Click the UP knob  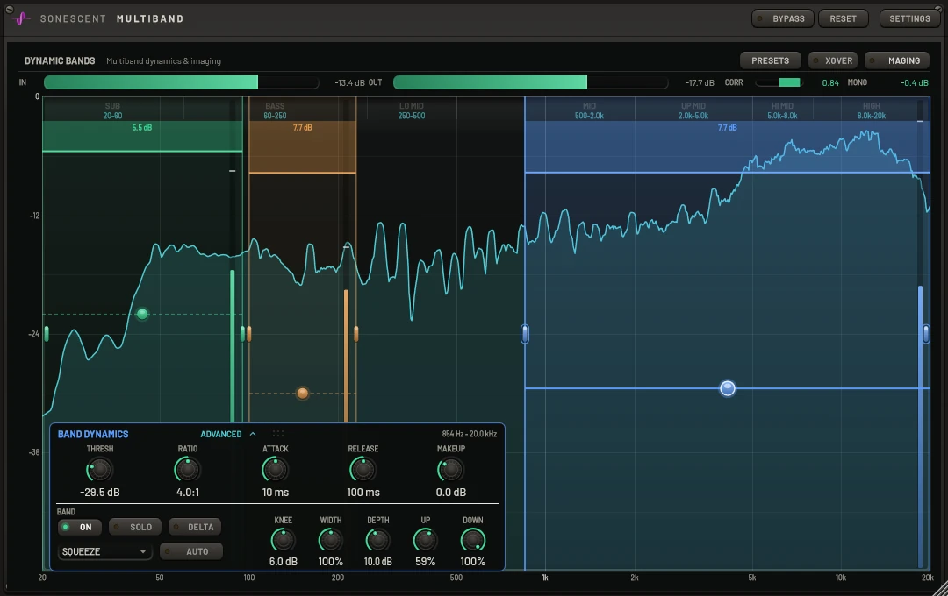coord(425,540)
